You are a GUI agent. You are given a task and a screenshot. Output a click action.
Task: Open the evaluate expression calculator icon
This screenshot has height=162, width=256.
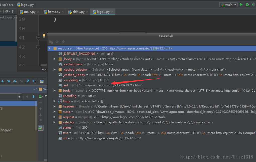pyautogui.click(x=42, y=81)
